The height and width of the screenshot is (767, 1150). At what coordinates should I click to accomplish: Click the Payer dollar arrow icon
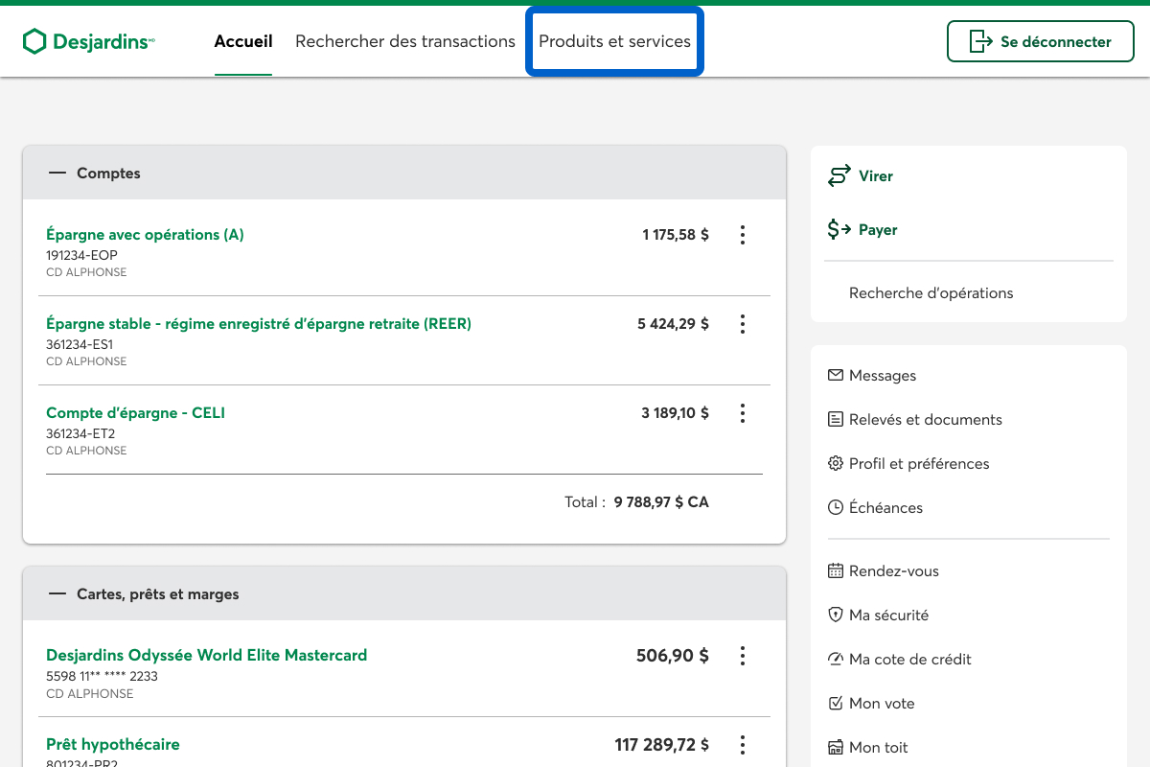click(x=839, y=230)
